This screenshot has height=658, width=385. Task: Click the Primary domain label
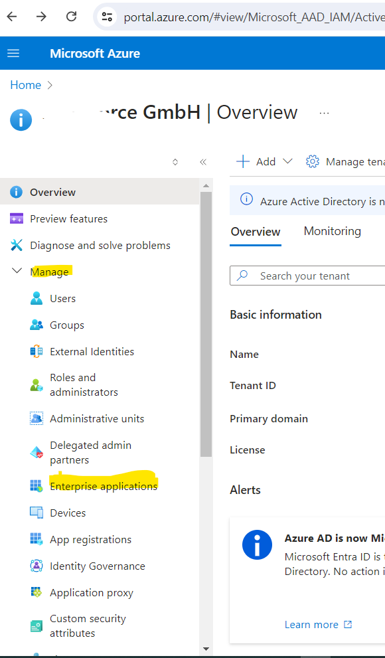click(x=268, y=418)
